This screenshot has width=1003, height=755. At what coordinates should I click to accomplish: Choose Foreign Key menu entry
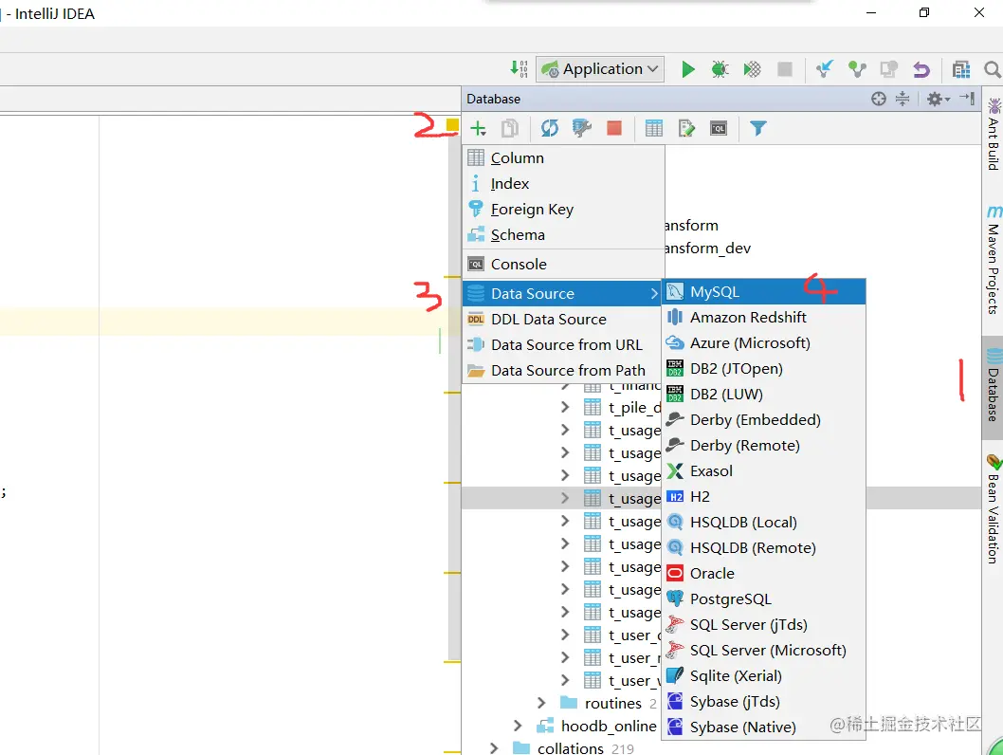pyautogui.click(x=563, y=210)
